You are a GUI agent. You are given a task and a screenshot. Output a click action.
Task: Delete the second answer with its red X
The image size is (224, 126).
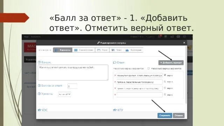(x=115, y=82)
